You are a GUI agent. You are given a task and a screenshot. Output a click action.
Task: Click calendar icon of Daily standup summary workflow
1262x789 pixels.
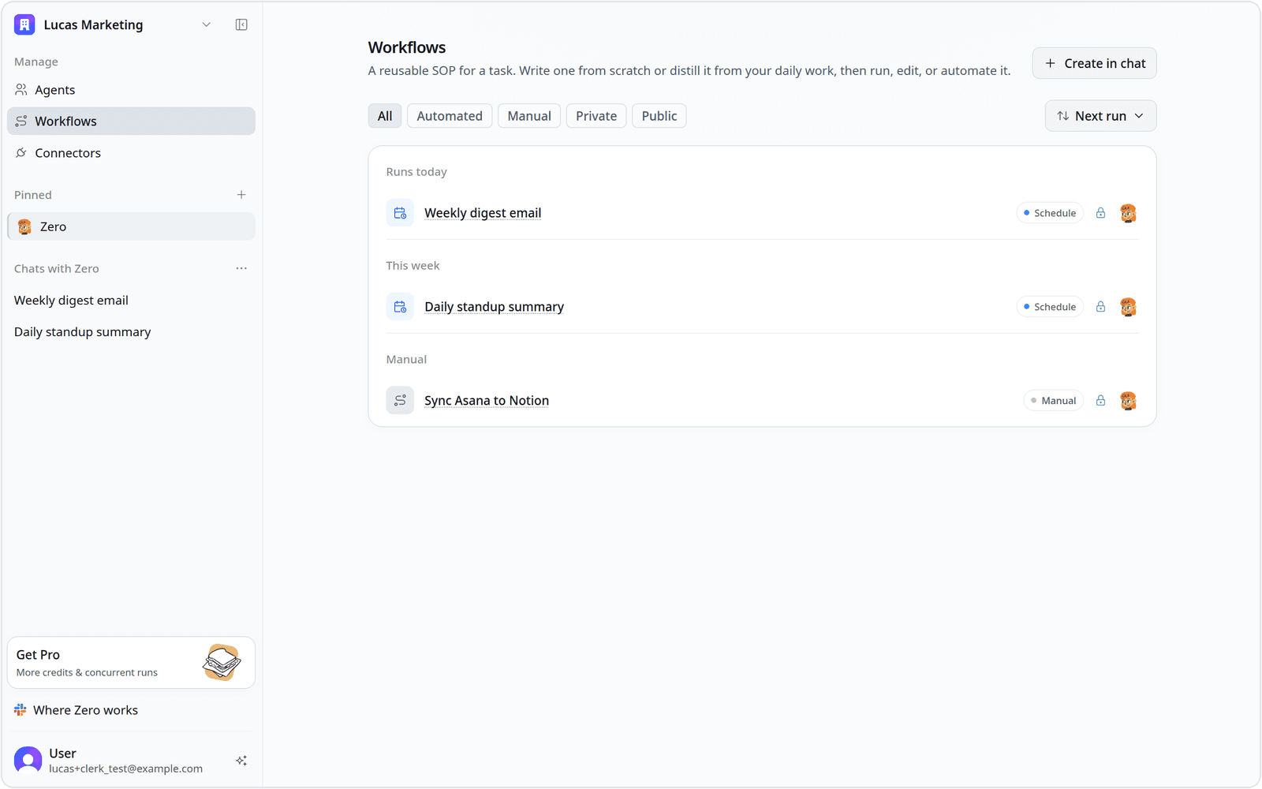400,307
